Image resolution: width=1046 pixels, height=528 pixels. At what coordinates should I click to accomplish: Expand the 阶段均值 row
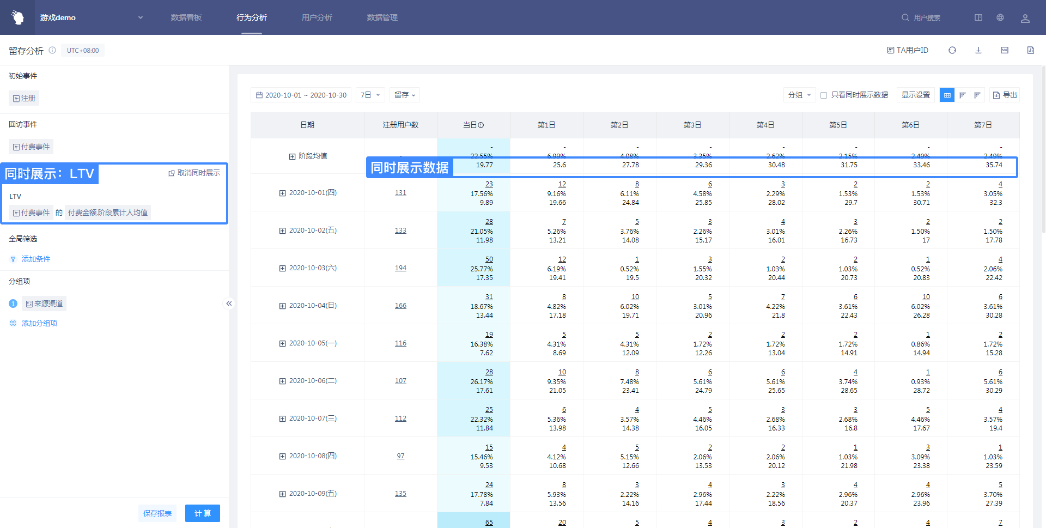pyautogui.click(x=292, y=156)
